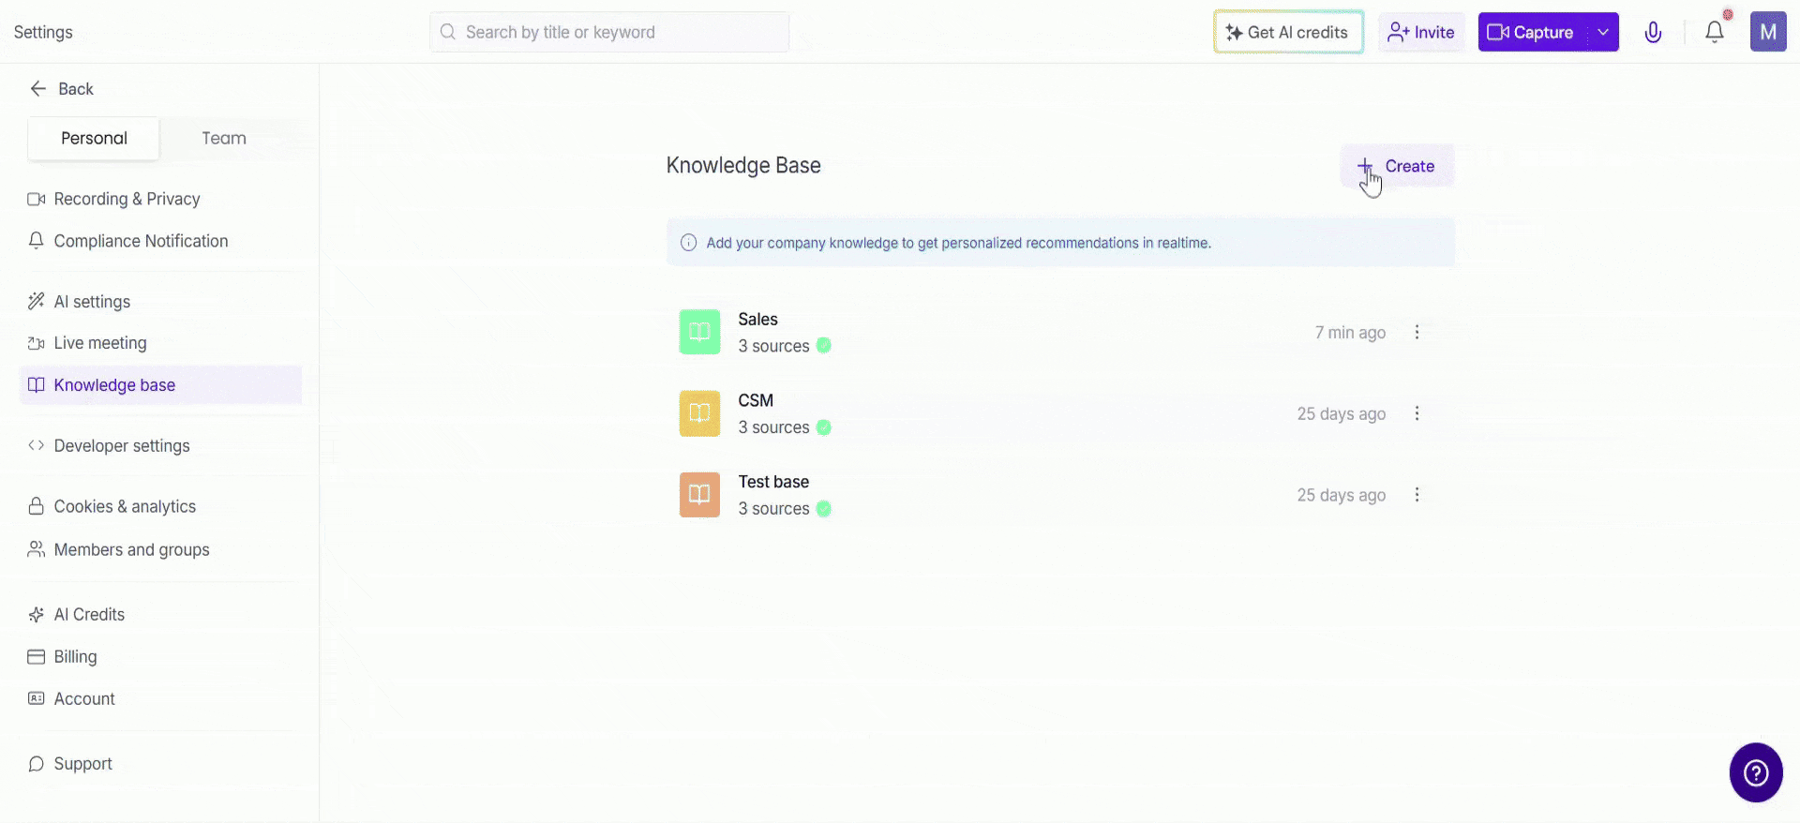Screen dimensions: 1800x823
Task: Click the Knowledge base book icon in sidebar
Action: tap(36, 384)
